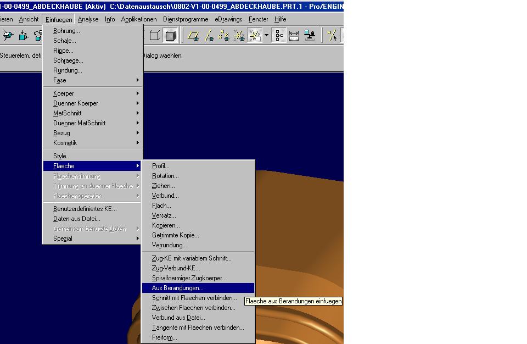
Task: Expand the MatSchnitt submenu
Action: 93,113
